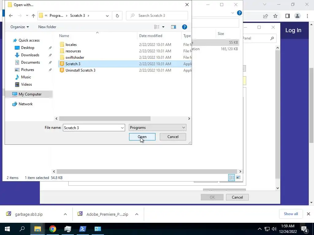Image resolution: width=314 pixels, height=235 pixels.
Task: Open the Adobe_Premiere_P....zip download
Action: [x=107, y=214]
